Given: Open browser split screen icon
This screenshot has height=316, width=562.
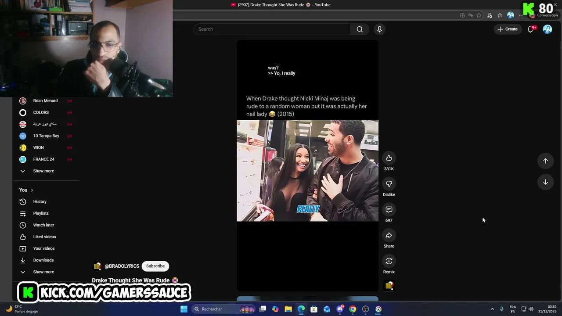Looking at the screenshot, I should click(462, 15).
